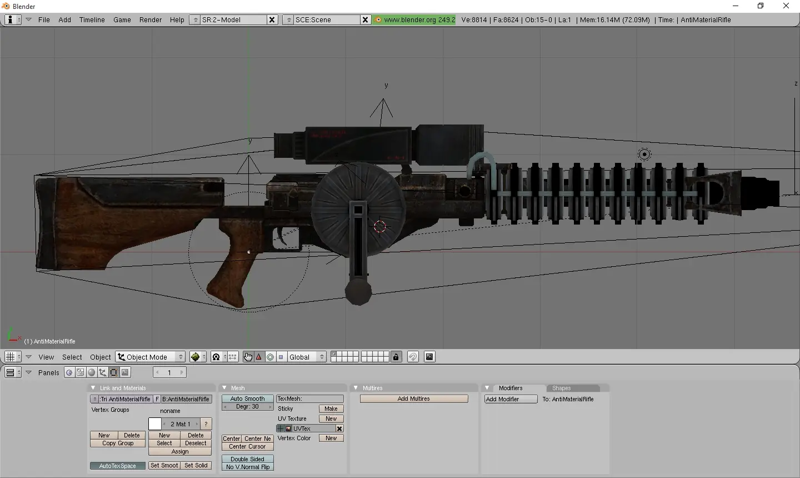Viewport: 800px width, 478px height.
Task: Click the Add Multires button
Action: click(x=414, y=399)
